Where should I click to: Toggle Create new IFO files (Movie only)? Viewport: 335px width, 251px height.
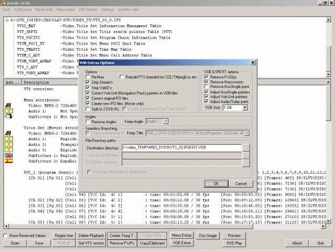(87, 104)
